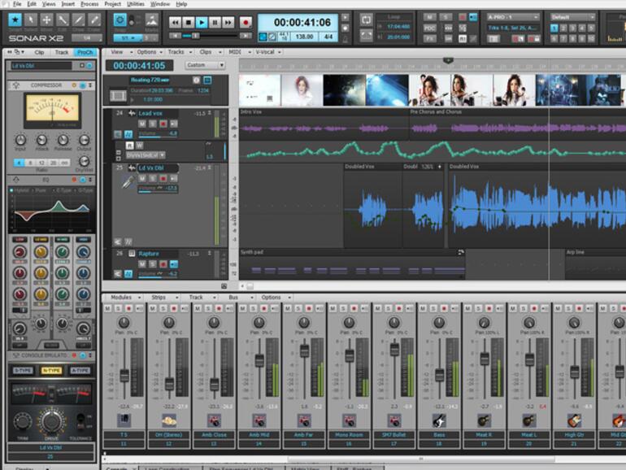Screen dimensions: 626x470
Task: Open the Modules dropdown in the console
Action: coord(124,298)
